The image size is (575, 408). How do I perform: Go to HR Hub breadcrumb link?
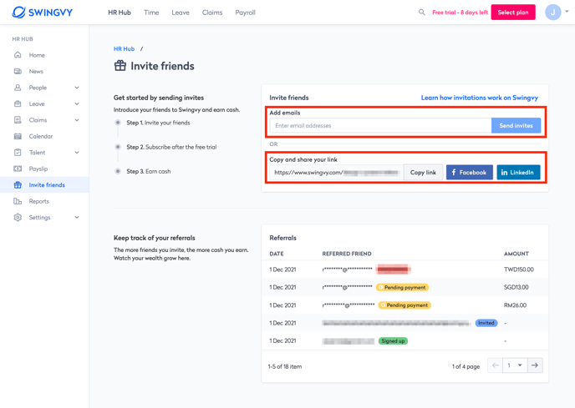(124, 48)
